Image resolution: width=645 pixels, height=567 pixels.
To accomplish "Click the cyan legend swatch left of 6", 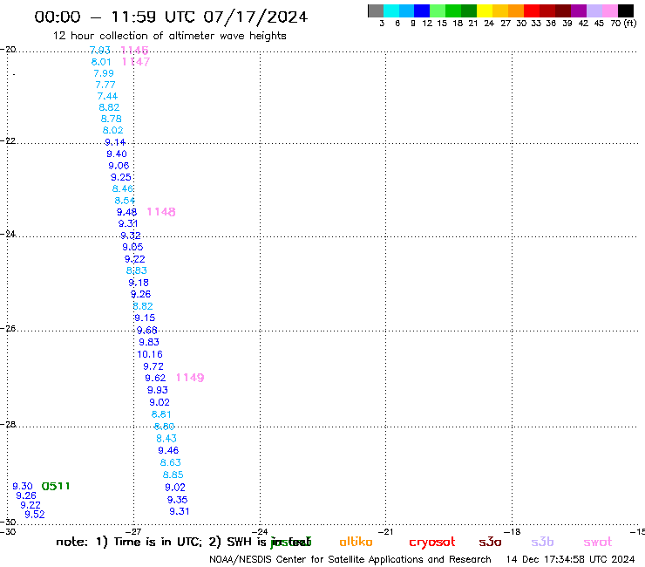I will (x=391, y=10).
